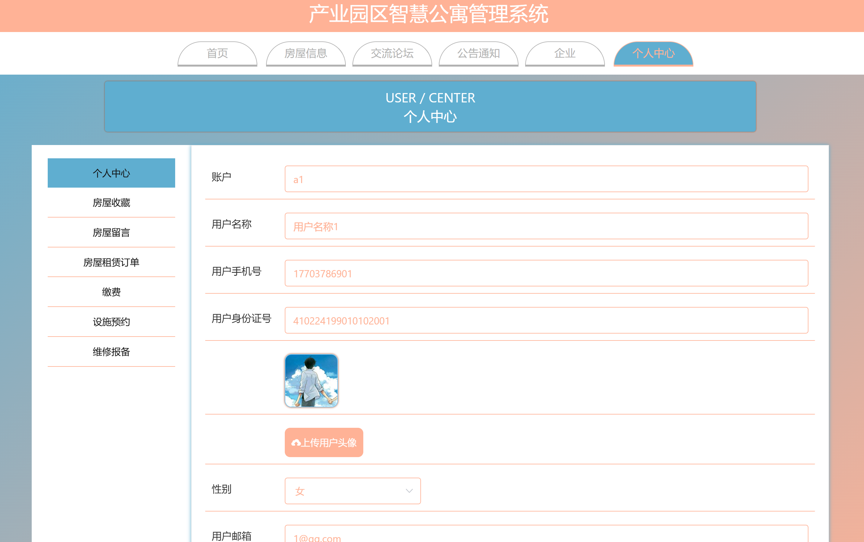Open the 性别 dropdown showing 女
This screenshot has height=542, width=864.
click(x=352, y=491)
